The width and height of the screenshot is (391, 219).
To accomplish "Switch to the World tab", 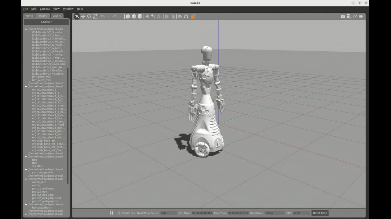I will pos(29,16).
